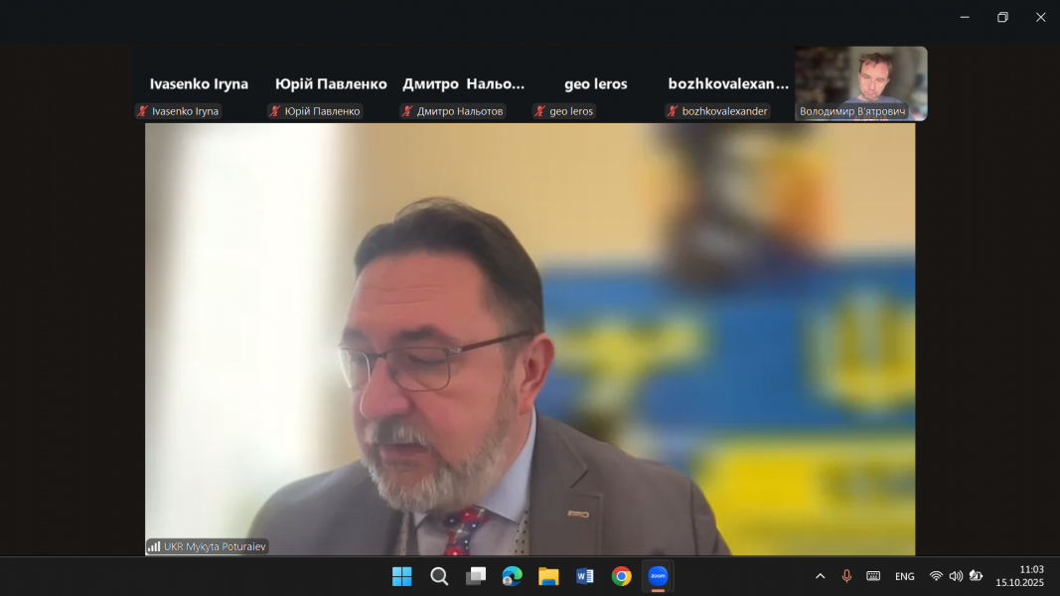Select the Володимир В'ятрович video thumbnail

pos(860,83)
